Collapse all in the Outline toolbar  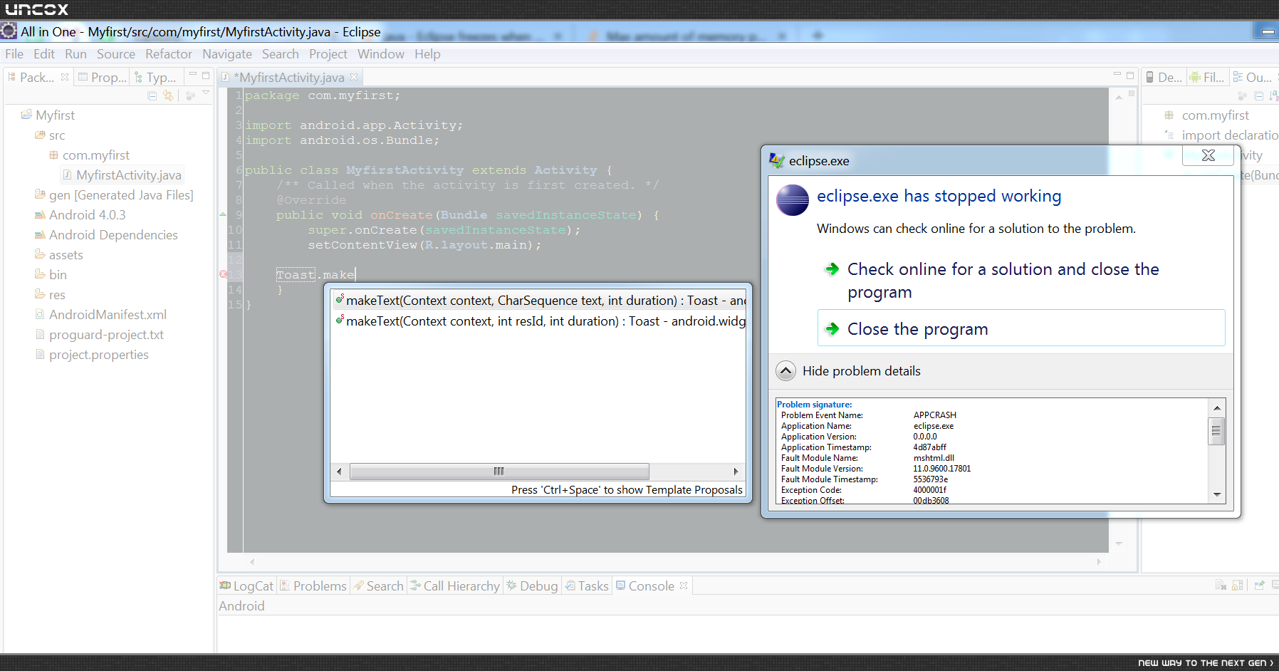1259,95
